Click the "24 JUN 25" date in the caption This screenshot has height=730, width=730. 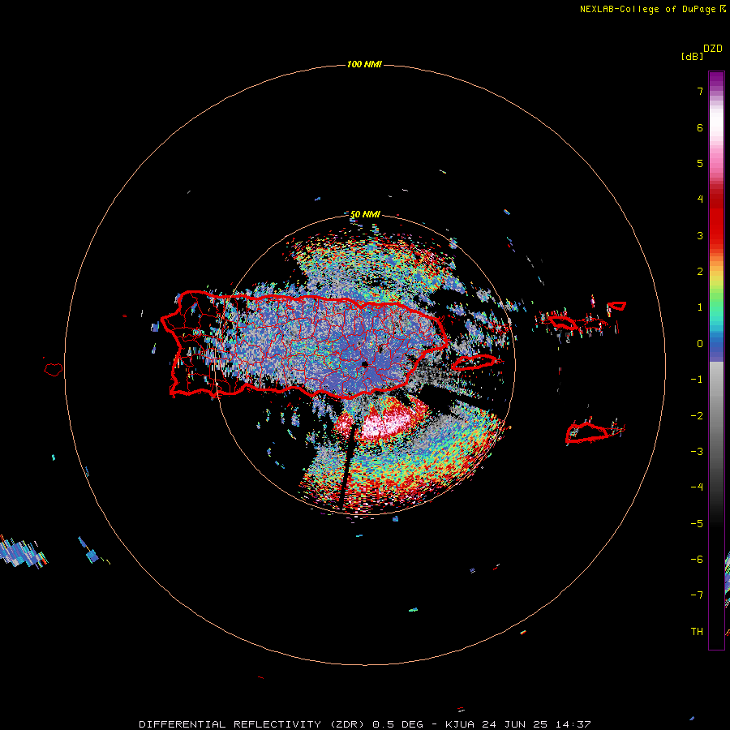[x=514, y=724]
